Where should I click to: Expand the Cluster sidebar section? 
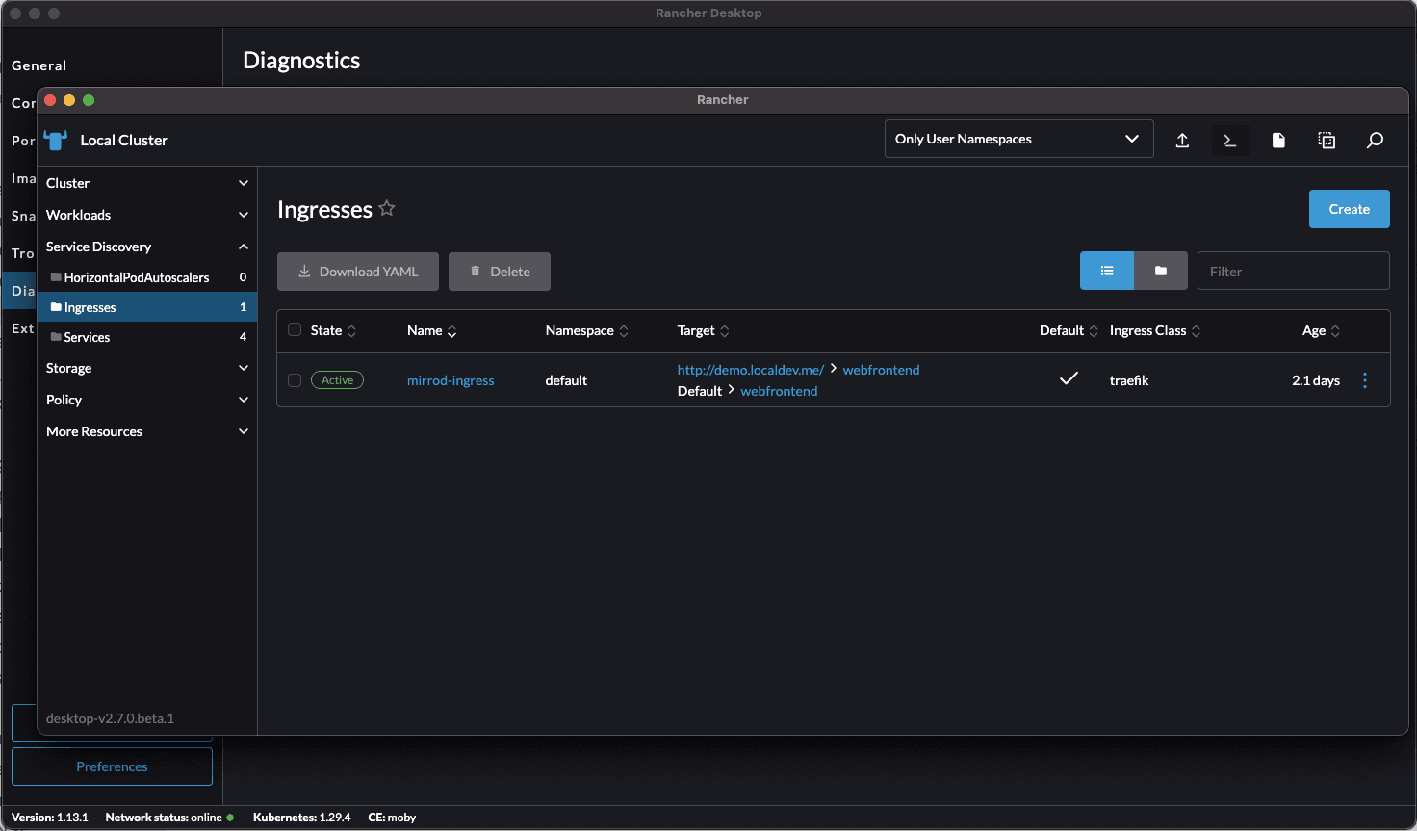coord(147,183)
